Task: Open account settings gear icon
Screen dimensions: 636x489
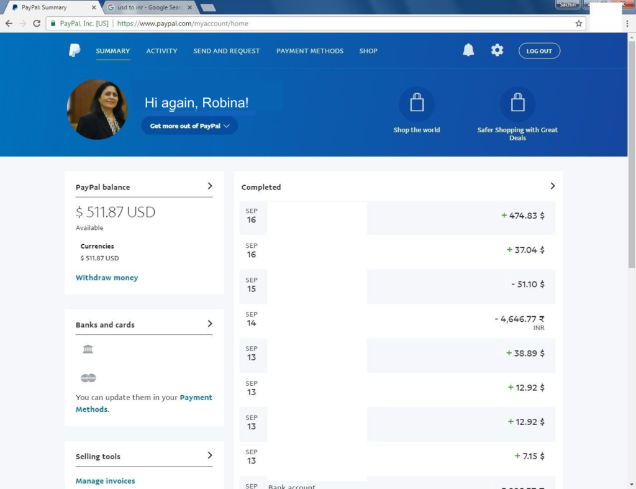Action: [x=497, y=51]
